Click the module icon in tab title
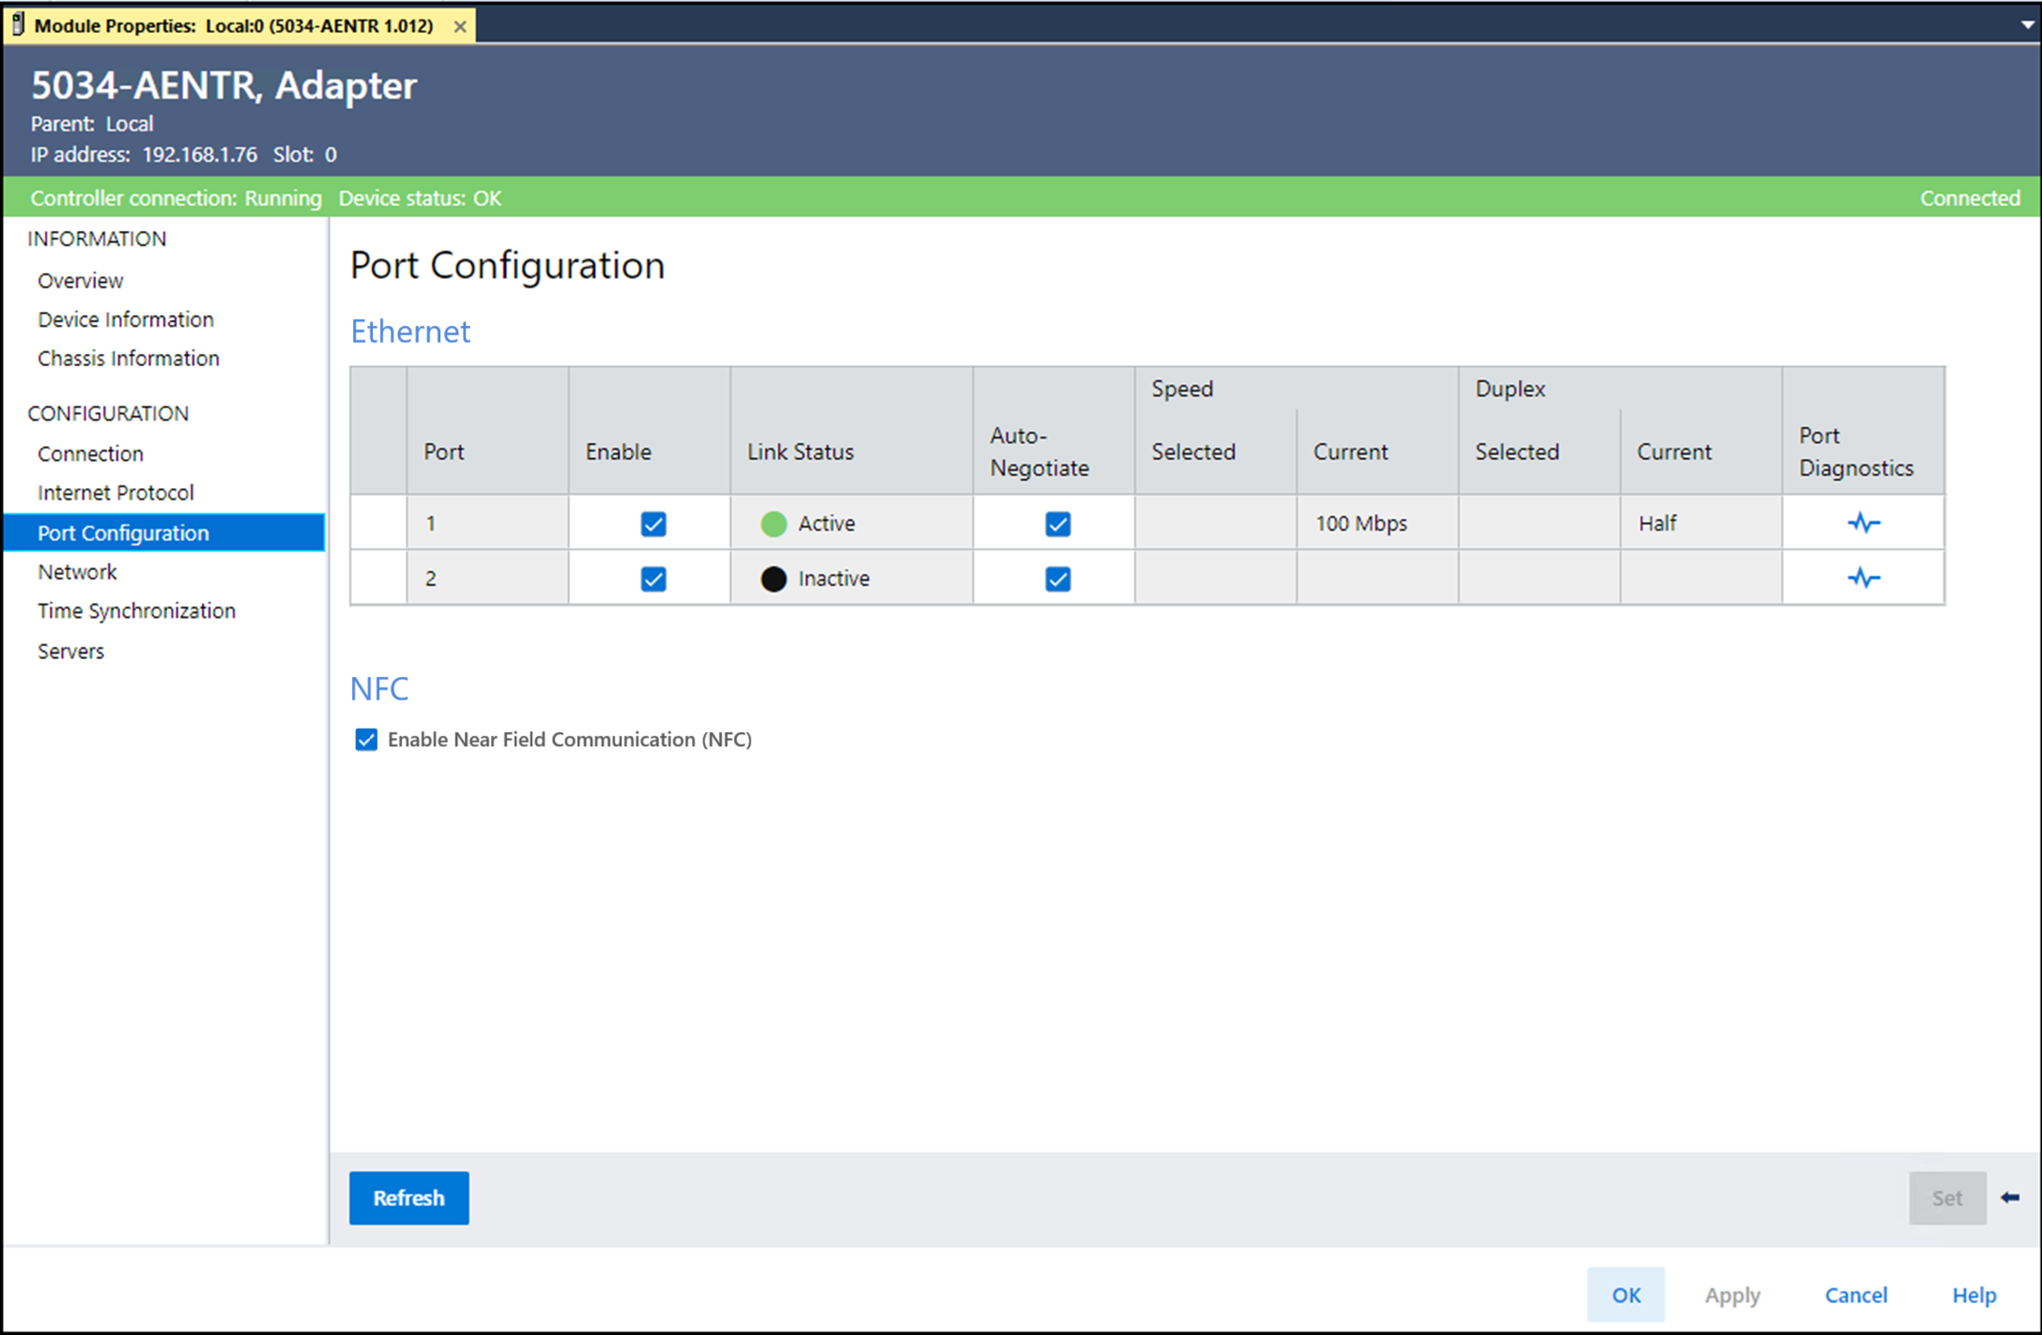Screen dimensions: 2042x1335 coord(18,24)
